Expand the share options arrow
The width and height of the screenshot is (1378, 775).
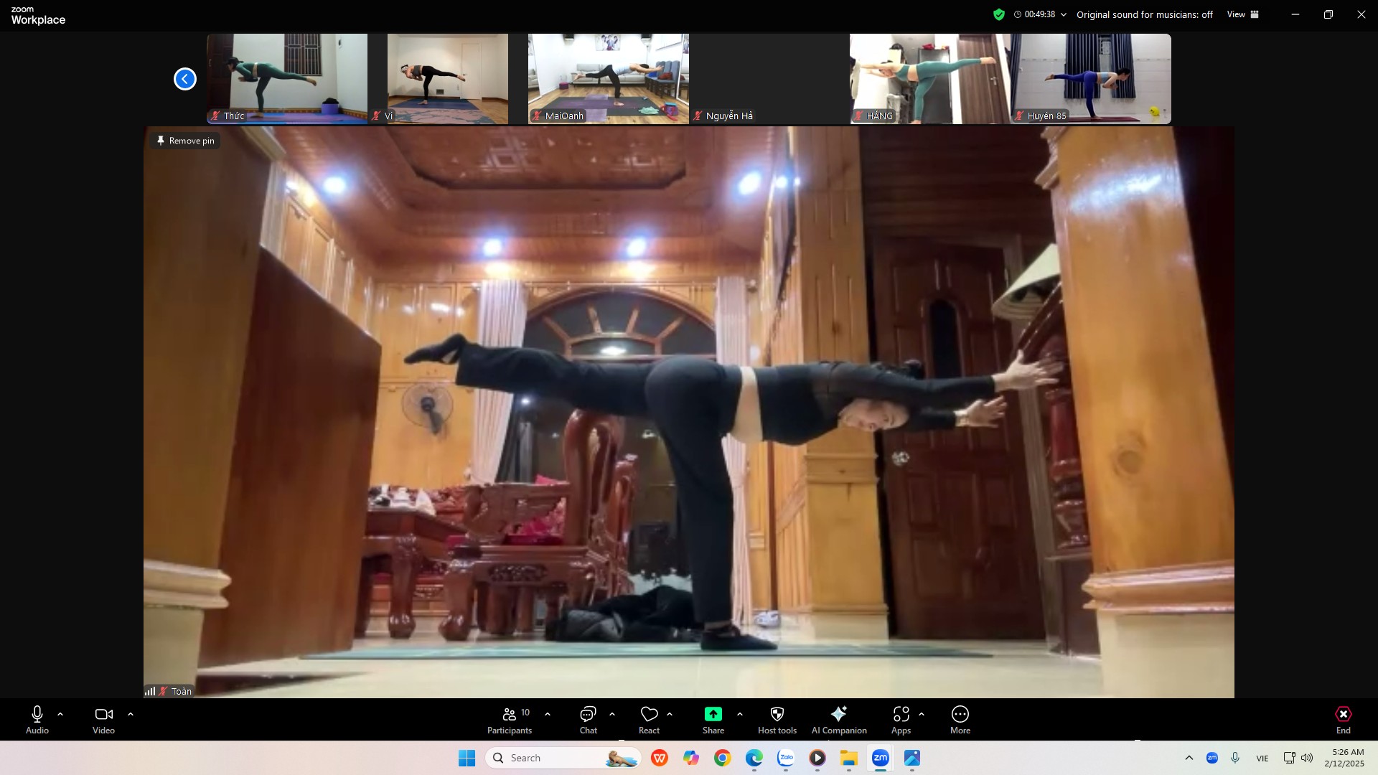[x=740, y=714]
